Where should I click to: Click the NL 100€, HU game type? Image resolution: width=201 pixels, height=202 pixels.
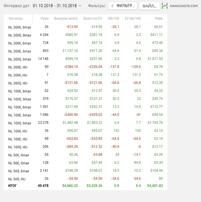pos(18,131)
